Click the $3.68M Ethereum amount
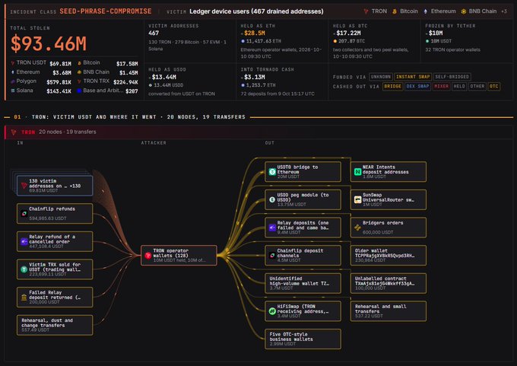 [x=62, y=73]
